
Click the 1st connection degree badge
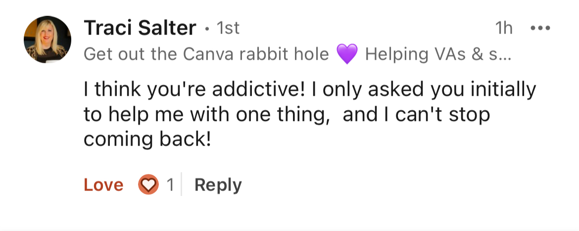[228, 28]
